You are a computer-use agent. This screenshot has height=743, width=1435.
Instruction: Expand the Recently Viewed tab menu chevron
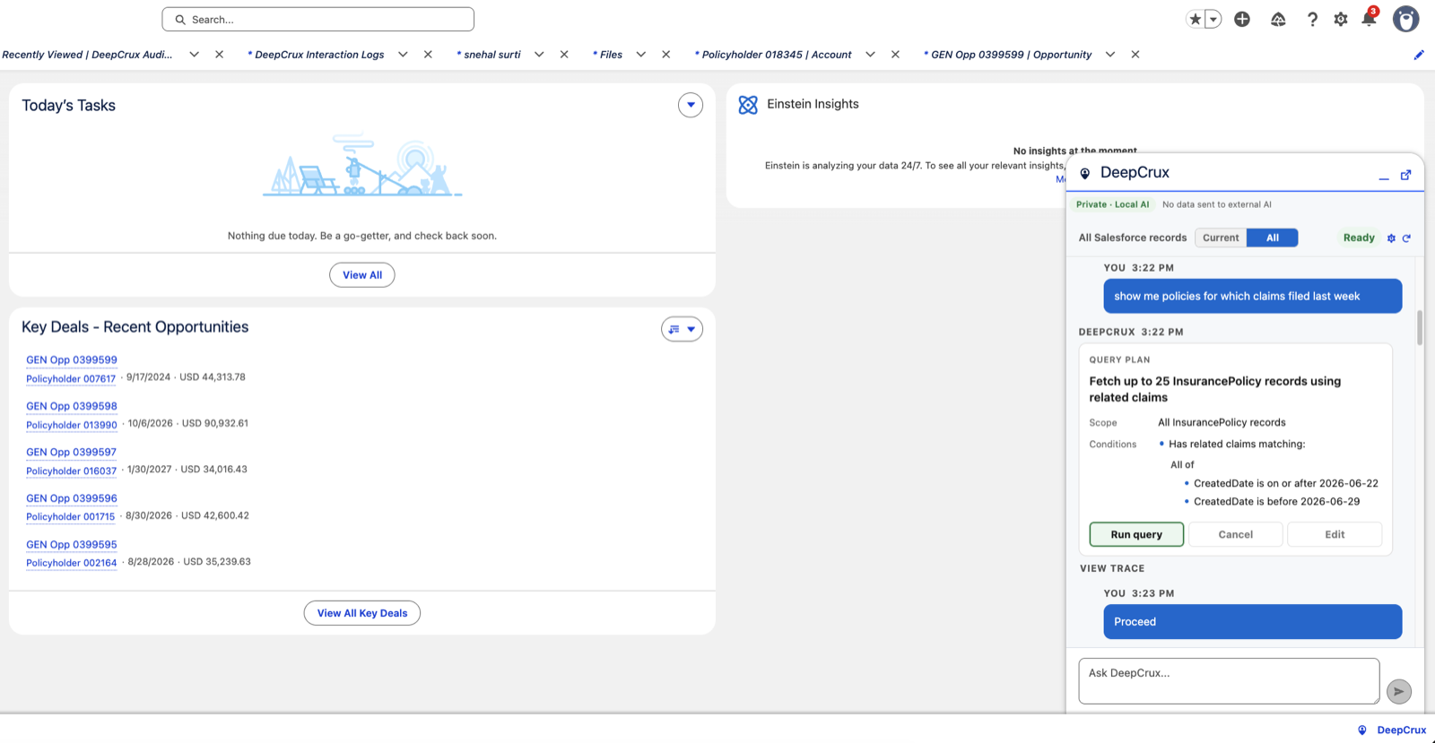pos(194,55)
